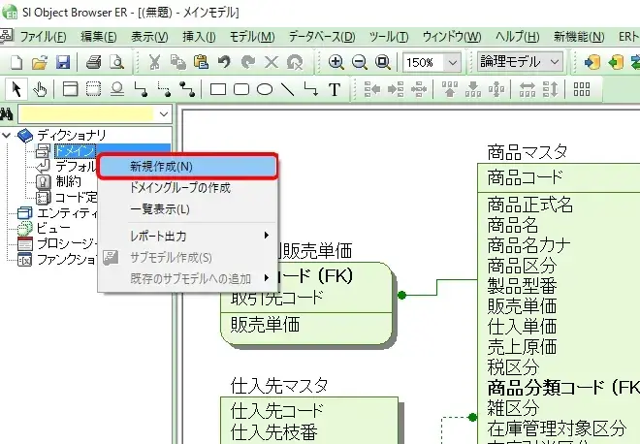Zoom out with the minus magnifier
This screenshot has height=444, width=640.
point(359,62)
